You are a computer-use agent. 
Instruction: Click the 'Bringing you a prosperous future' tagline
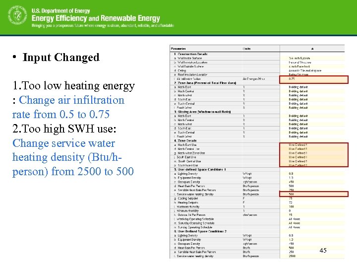[103, 25]
